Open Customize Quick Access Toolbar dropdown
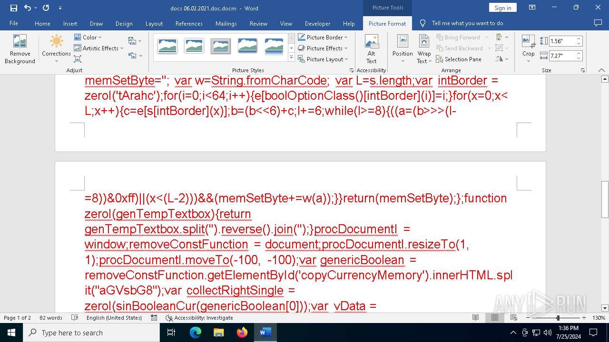Viewport: 609px width, 342px height. click(x=60, y=8)
